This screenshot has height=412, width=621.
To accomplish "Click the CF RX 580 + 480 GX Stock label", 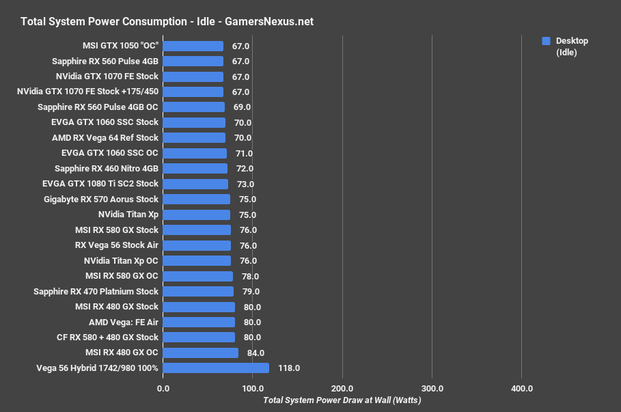I will [107, 338].
